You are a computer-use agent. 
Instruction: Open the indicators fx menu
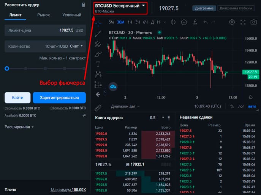point(195,22)
